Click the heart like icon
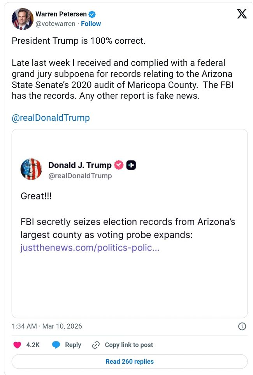253x375 pixels. click(18, 345)
